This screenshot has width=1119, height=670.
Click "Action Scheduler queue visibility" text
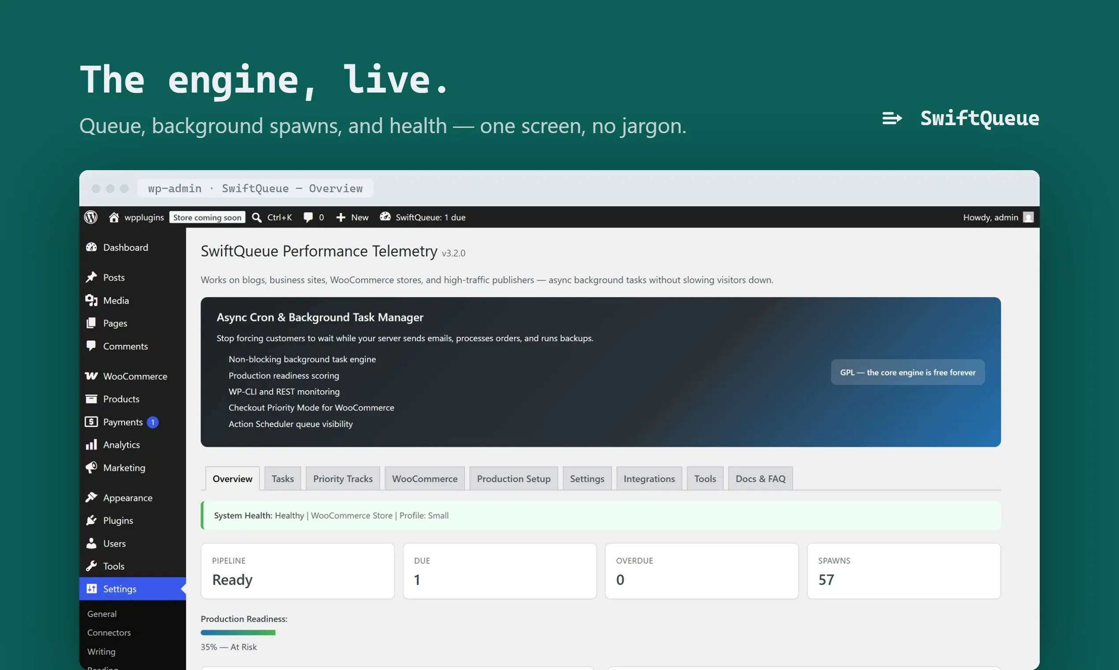click(x=291, y=424)
